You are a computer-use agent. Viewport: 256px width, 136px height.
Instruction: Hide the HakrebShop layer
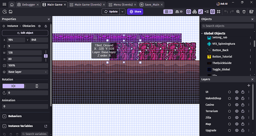[237, 98]
